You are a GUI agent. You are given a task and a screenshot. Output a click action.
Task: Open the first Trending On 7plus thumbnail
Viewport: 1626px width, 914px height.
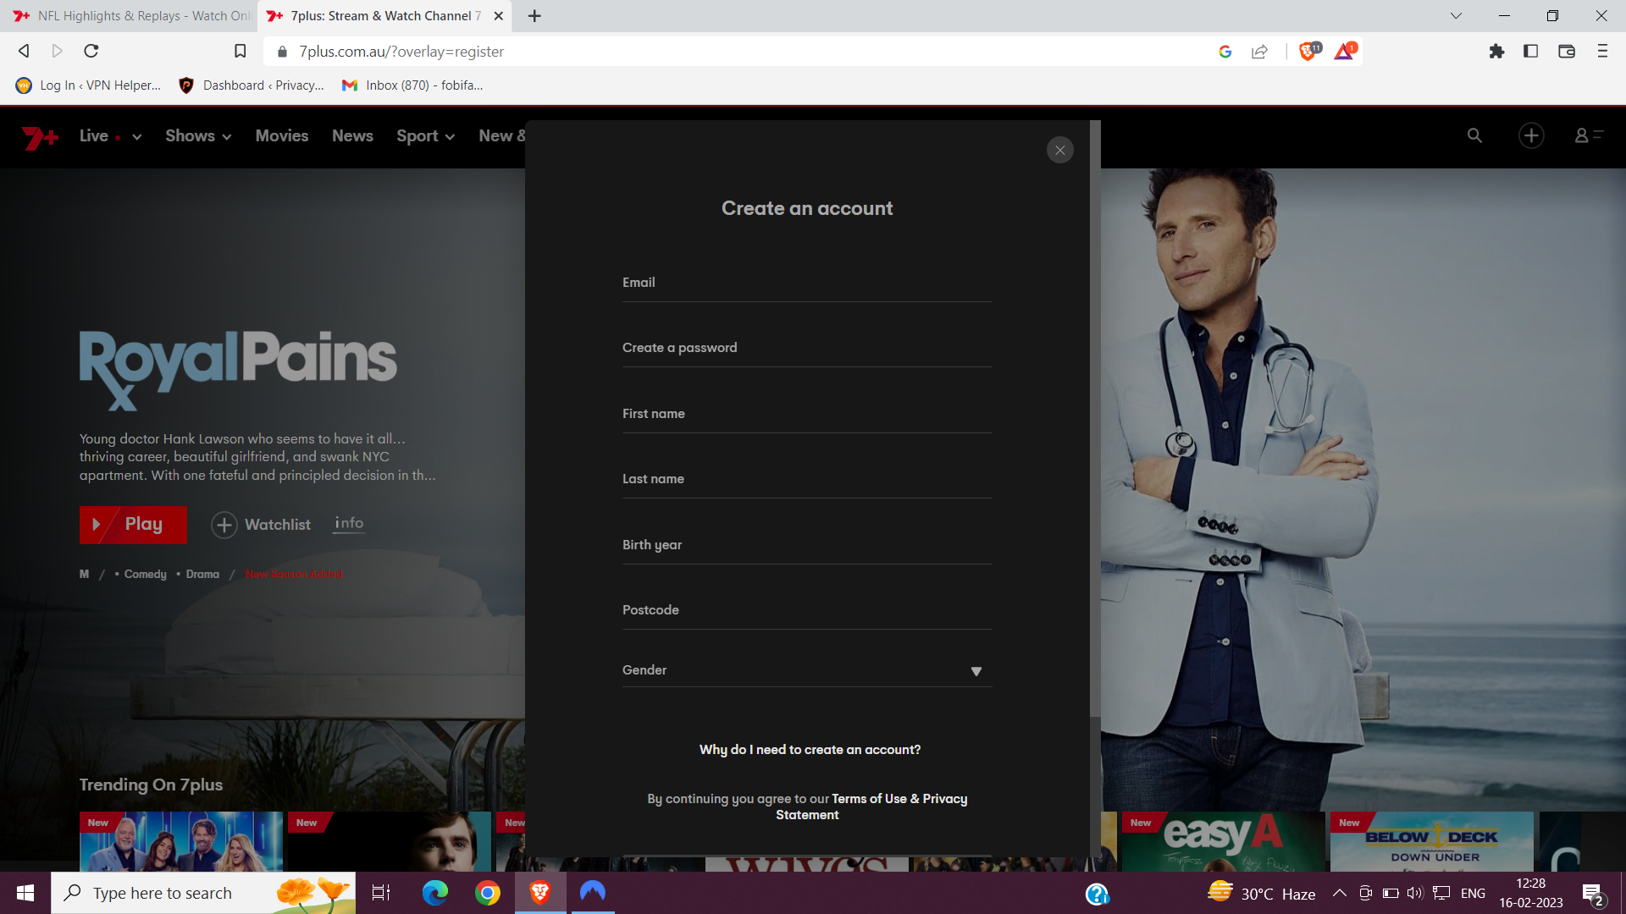pyautogui.click(x=181, y=841)
